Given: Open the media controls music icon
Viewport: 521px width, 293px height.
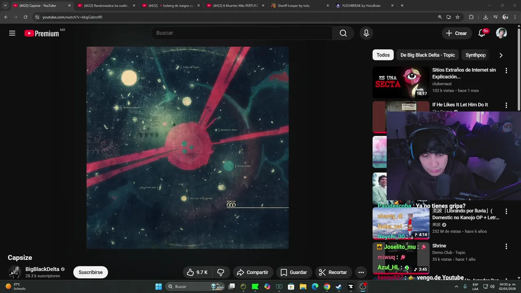Looking at the screenshot, I should pos(495,17).
